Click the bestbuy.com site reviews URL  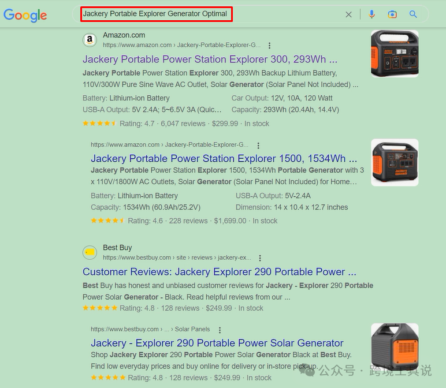coord(177,258)
